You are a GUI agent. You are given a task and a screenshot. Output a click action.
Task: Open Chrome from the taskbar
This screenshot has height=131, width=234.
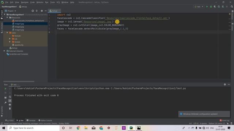coord(78,128)
